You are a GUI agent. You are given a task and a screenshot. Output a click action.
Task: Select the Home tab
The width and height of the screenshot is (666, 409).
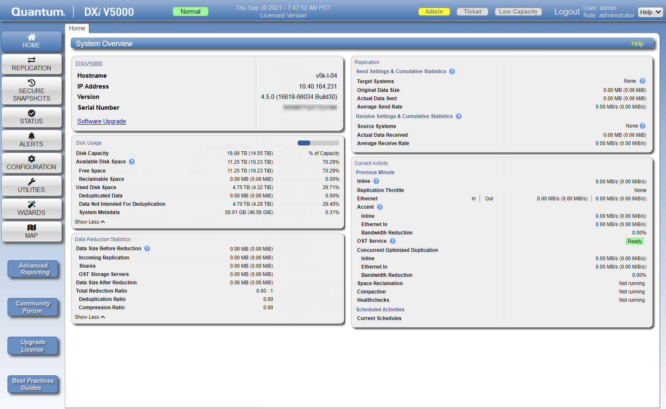click(x=77, y=28)
